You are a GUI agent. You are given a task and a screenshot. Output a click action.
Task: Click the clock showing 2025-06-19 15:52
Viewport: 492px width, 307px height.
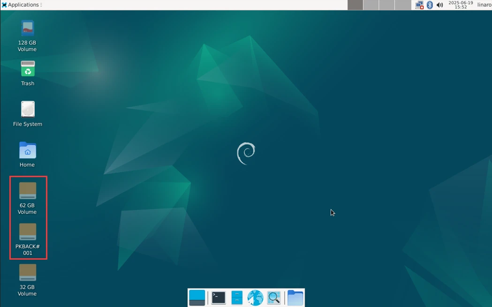(461, 5)
